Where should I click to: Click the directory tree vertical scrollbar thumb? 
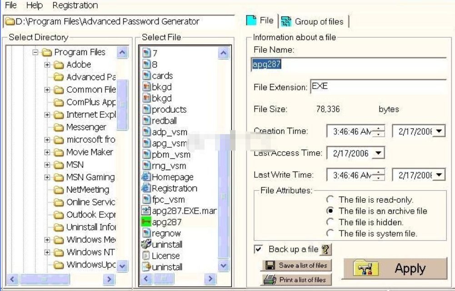(122, 105)
